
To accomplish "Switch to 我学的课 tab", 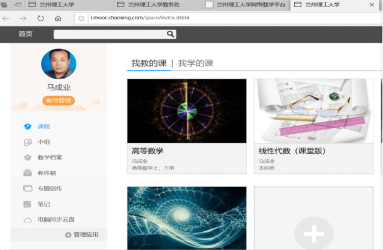I will point(195,63).
